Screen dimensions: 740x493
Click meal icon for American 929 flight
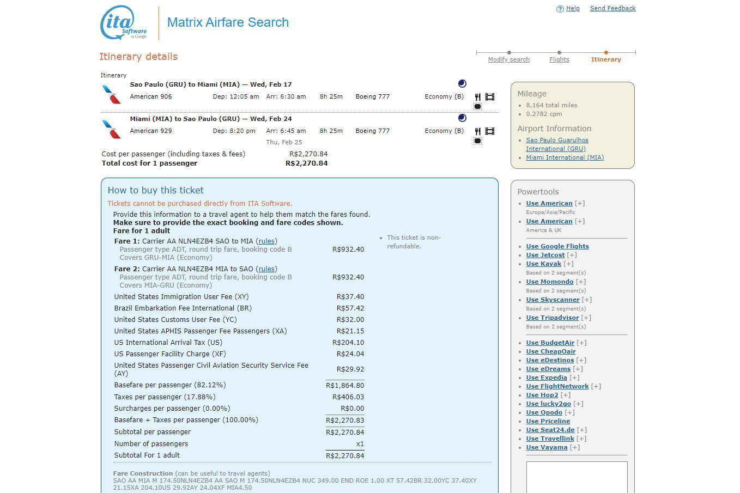[477, 131]
